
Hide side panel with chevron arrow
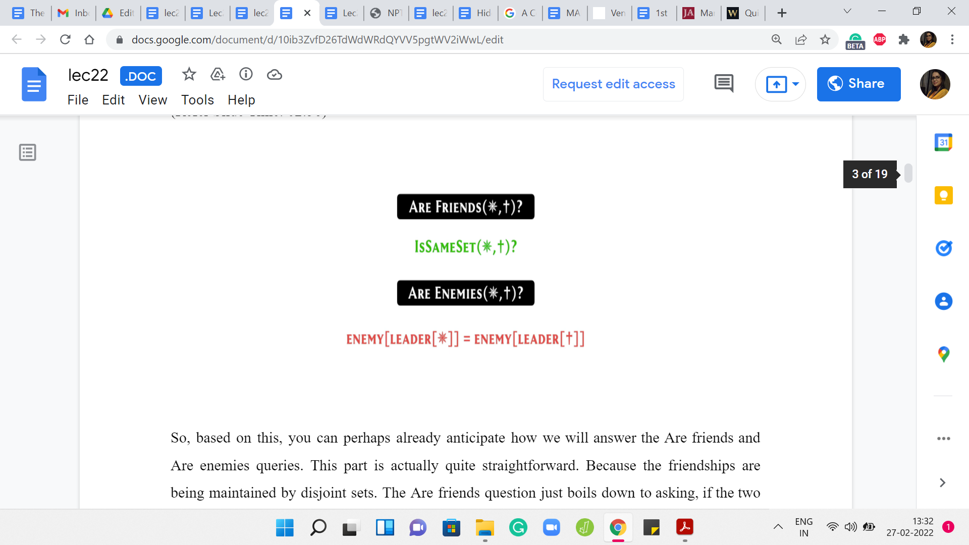pos(942,483)
